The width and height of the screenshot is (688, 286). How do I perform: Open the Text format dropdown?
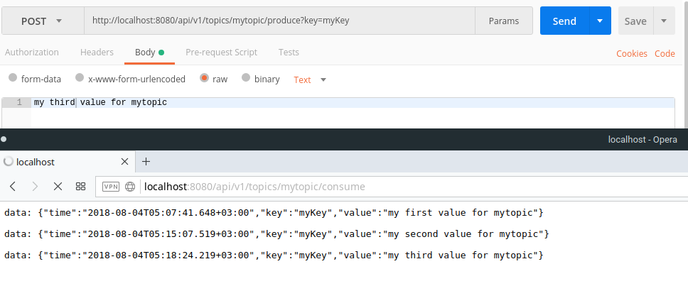[310, 79]
